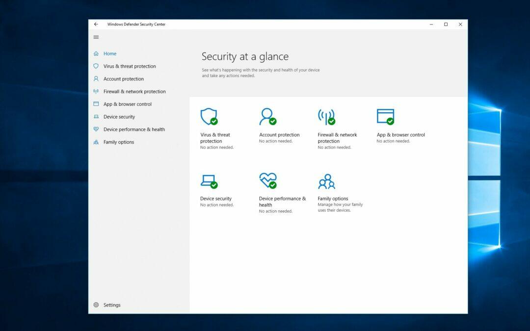Click the Home house icon in sidebar
This screenshot has width=530, height=331.
pos(96,54)
